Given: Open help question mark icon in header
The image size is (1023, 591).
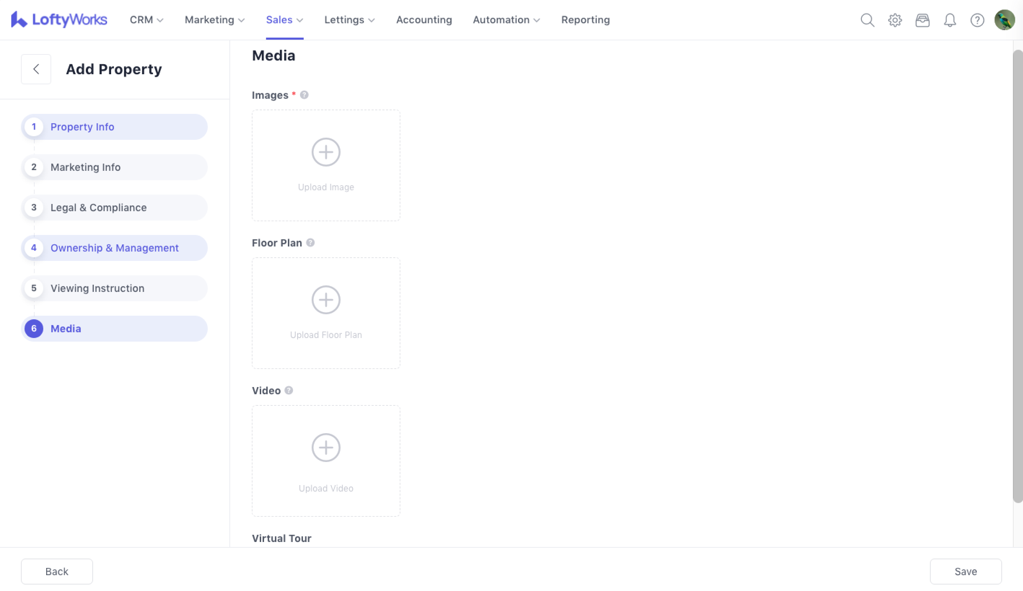Looking at the screenshot, I should coord(977,20).
